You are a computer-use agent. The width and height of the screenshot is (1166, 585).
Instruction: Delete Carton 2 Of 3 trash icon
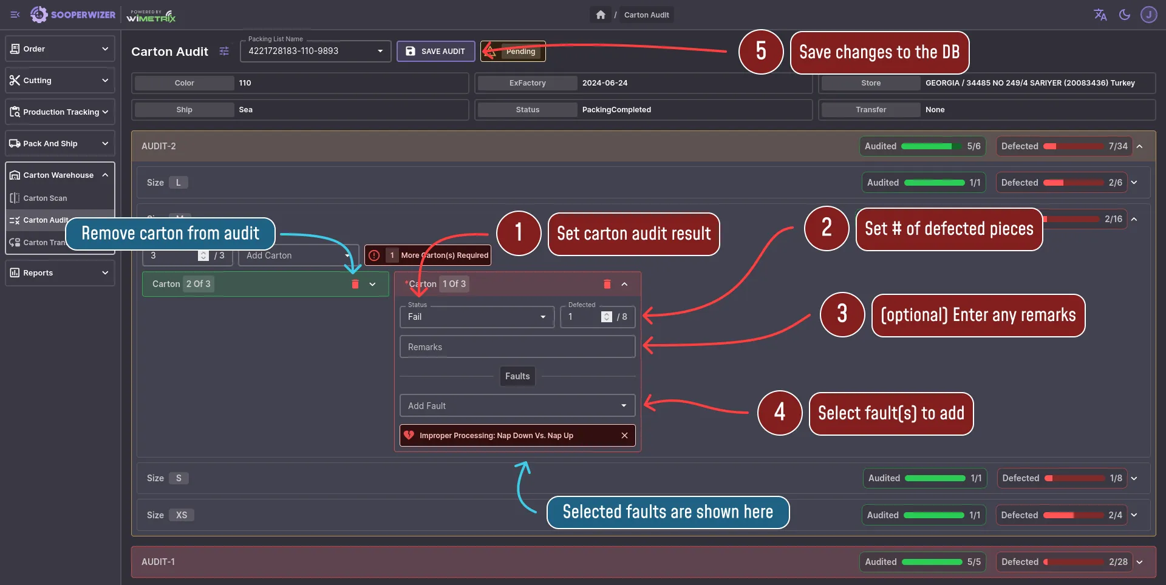[355, 284]
